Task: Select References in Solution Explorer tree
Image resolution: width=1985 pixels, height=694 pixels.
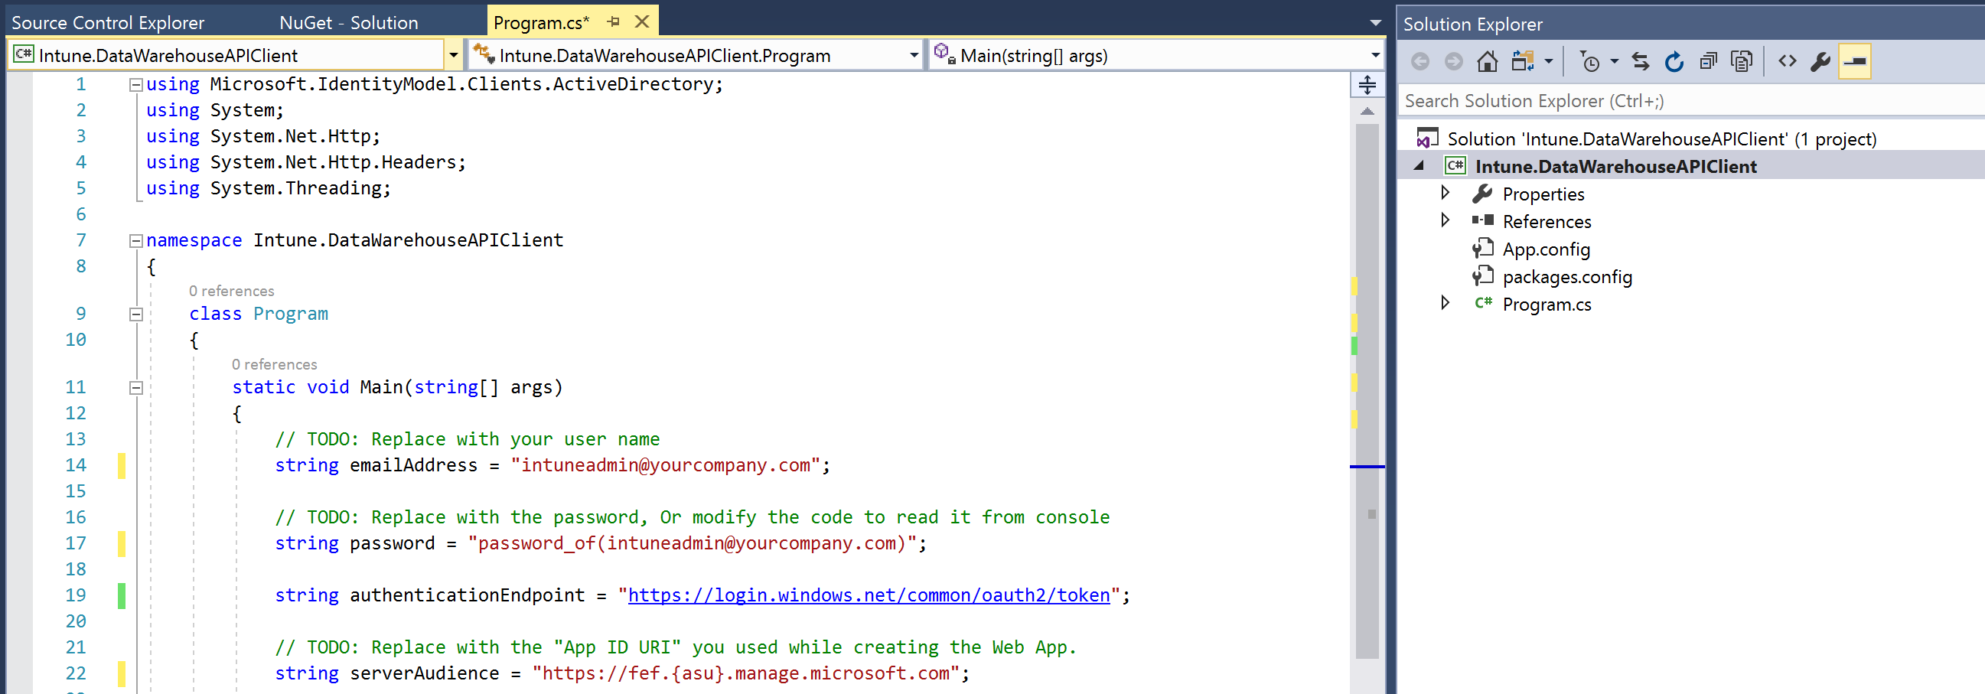Action: pyautogui.click(x=1547, y=222)
